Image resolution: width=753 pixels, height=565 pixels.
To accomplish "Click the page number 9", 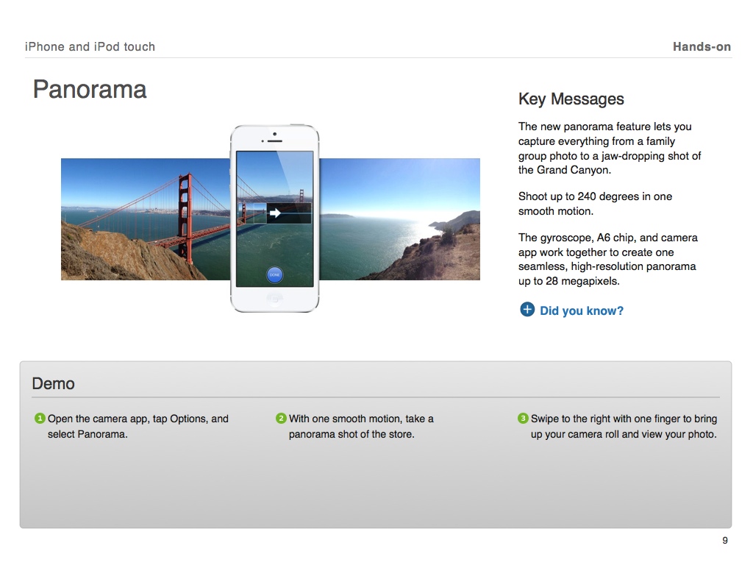I will 725,541.
